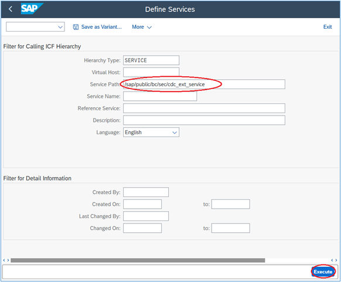Click the Save as Variant disk icon
Screen dimensions: 341x282
(x=76, y=27)
